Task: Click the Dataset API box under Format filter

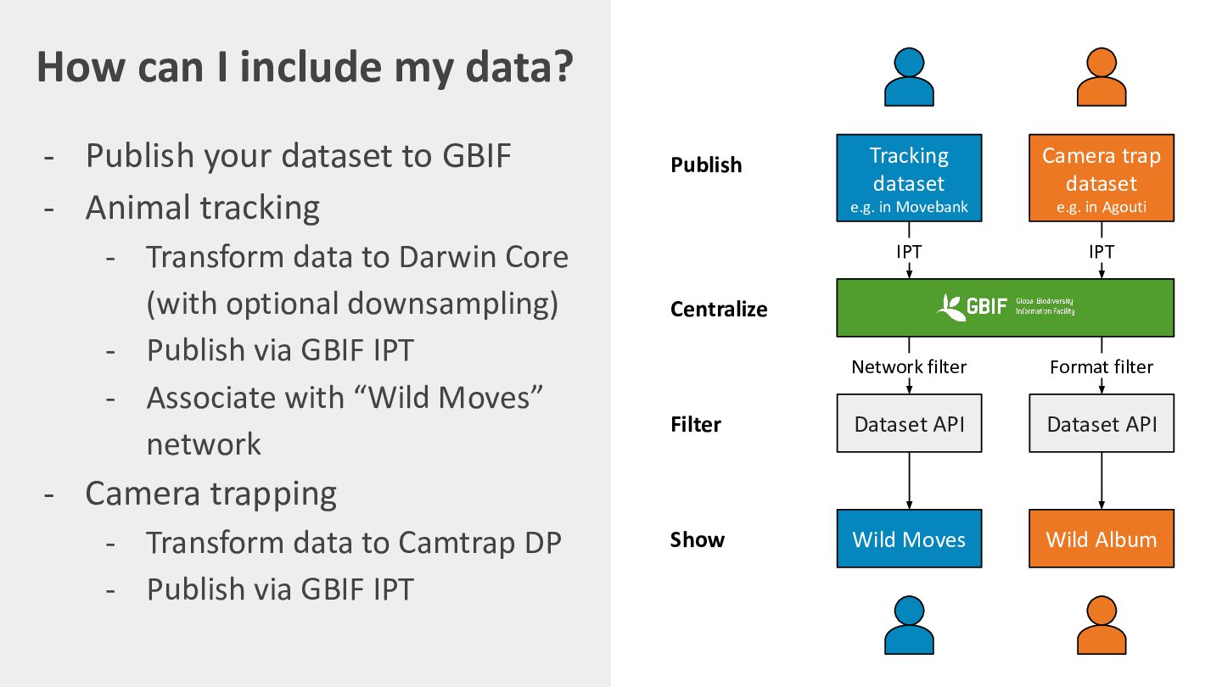Action: 1101,423
